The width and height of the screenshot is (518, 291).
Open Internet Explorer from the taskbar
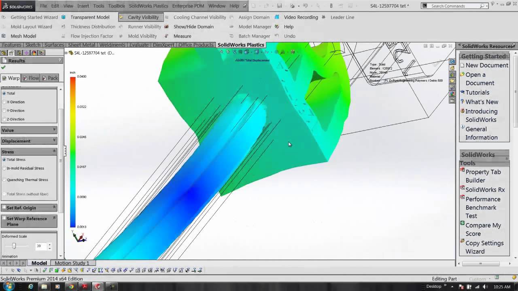[x=31, y=287]
